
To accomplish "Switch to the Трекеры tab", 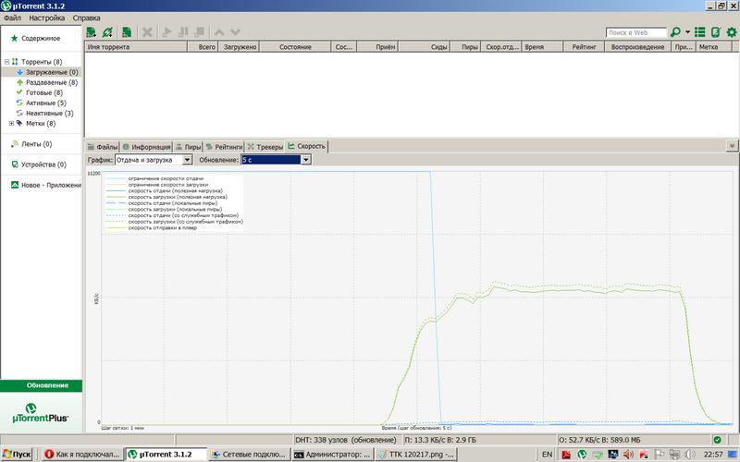I will pyautogui.click(x=265, y=147).
